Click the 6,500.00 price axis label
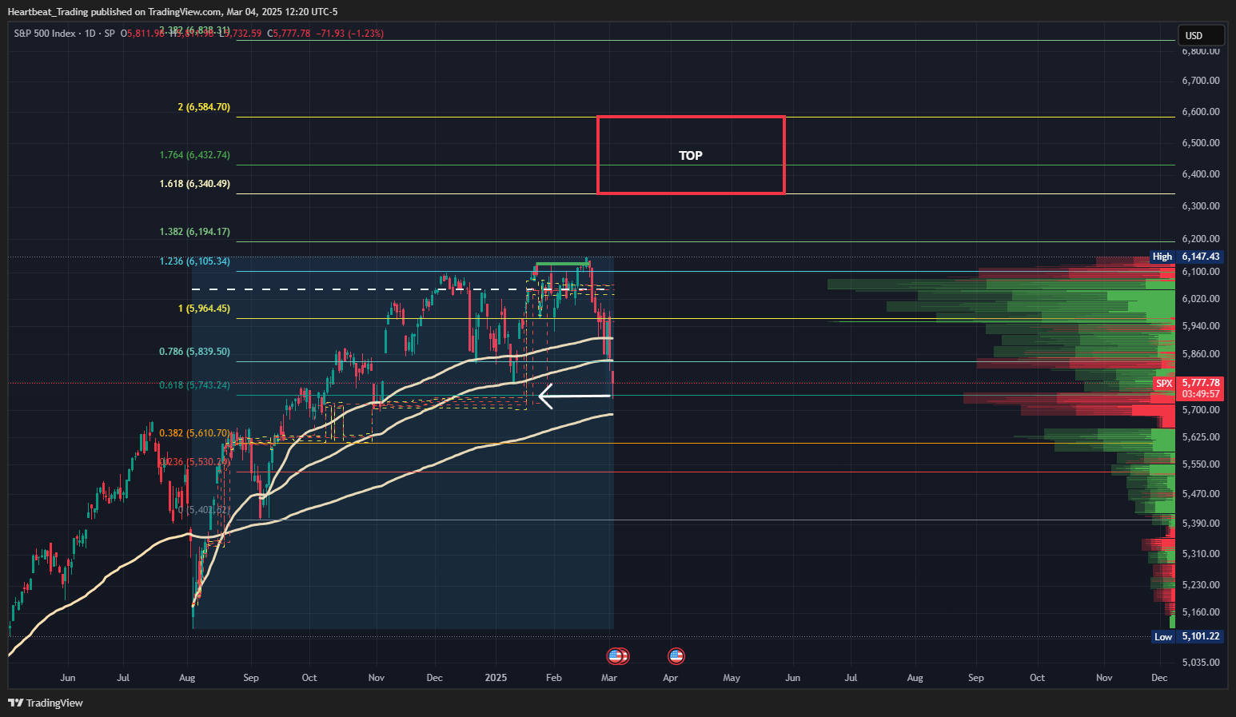 [x=1201, y=143]
